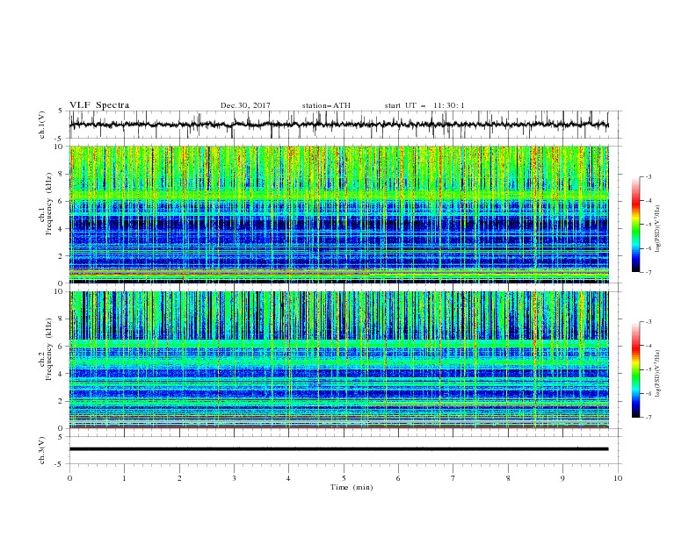Click the time axis tick label "9"

coord(562,478)
